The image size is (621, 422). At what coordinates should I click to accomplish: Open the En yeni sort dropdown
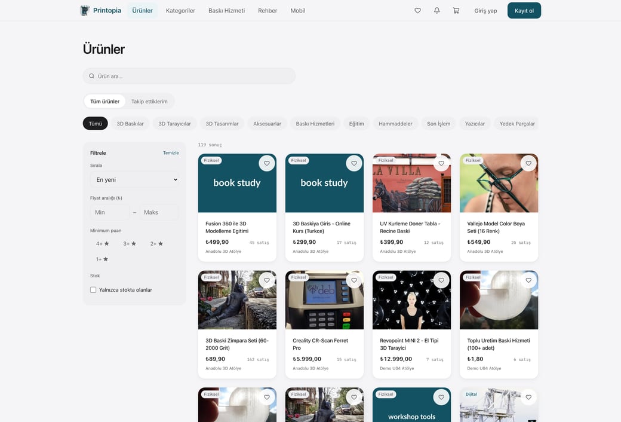tap(135, 180)
